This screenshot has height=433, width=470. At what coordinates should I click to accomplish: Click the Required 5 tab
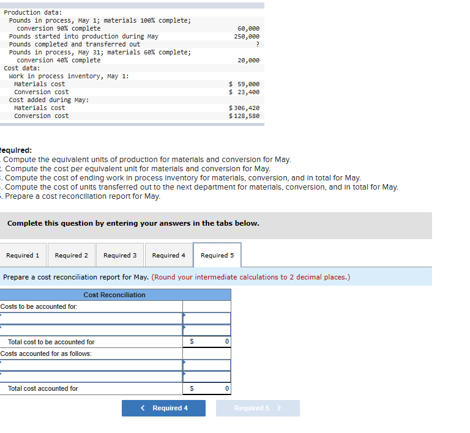[217, 255]
